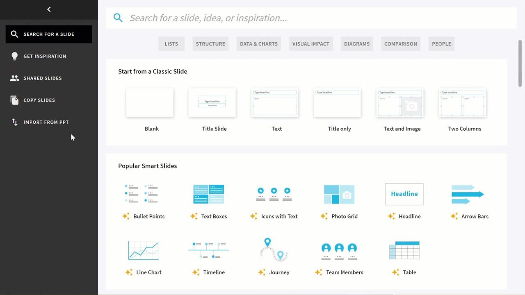Select the Icons with Text slide icon
Screen dimensions: 525x295
(274, 194)
